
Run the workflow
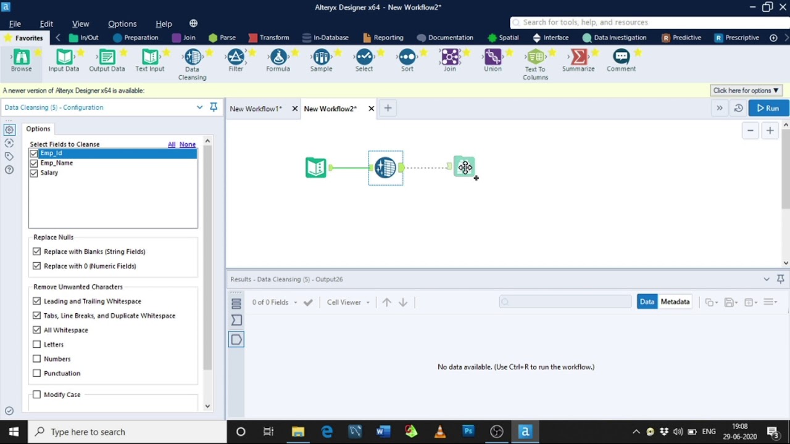[x=767, y=109]
